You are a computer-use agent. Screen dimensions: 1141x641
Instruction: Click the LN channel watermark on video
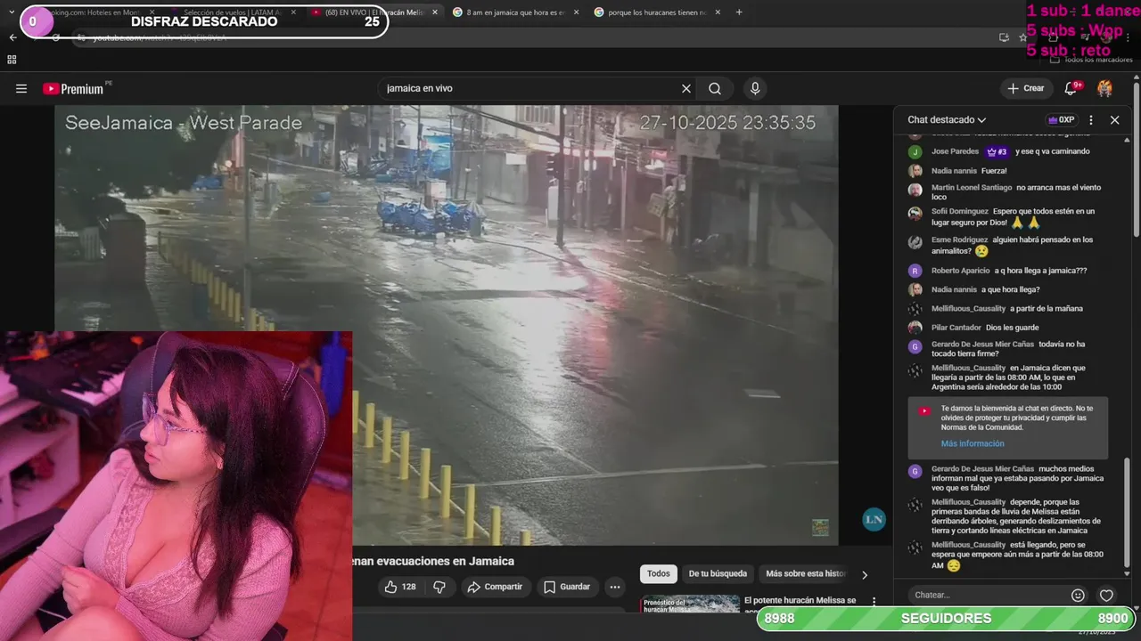[x=874, y=519]
